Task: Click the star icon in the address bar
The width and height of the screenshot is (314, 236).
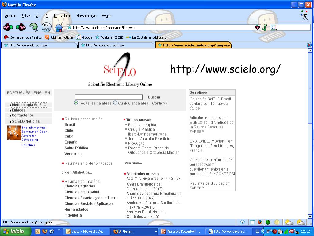Action: click(70, 27)
